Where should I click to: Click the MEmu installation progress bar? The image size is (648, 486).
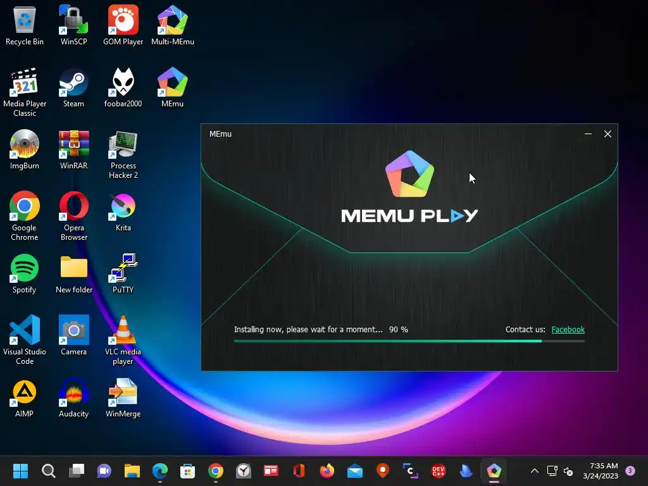click(x=409, y=341)
